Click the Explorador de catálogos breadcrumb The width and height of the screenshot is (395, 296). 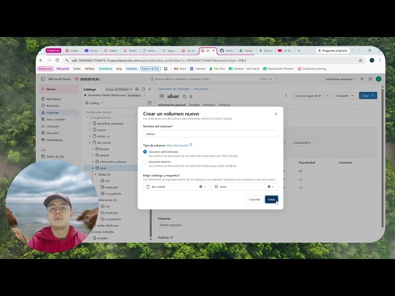click(173, 89)
